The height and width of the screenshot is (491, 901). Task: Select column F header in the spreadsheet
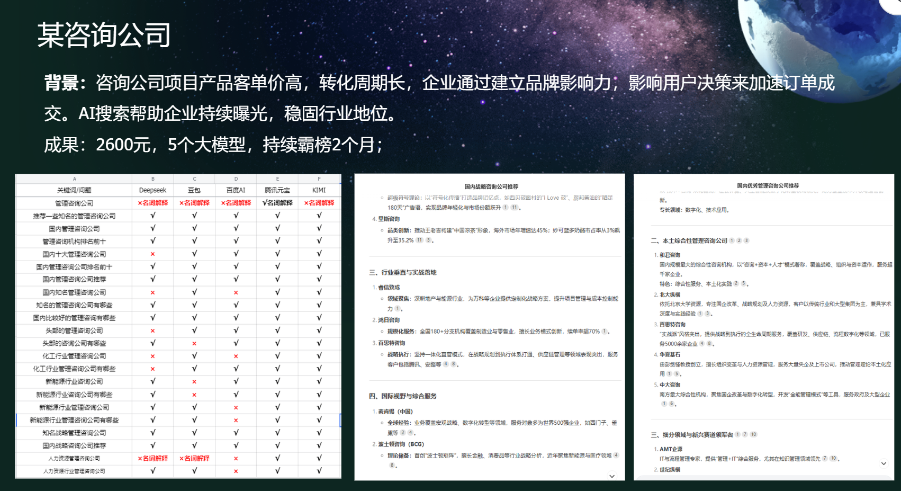(319, 179)
